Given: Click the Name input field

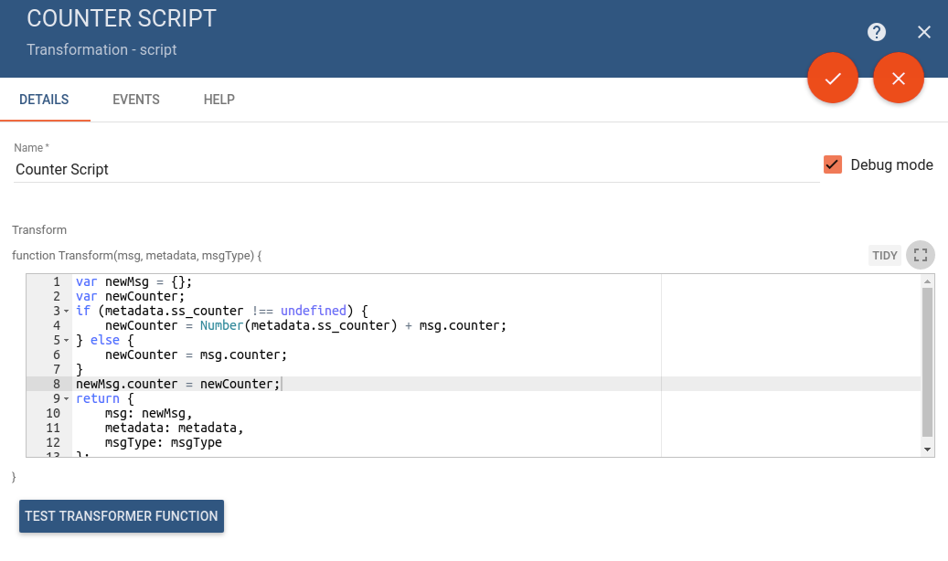Looking at the screenshot, I should 417,169.
